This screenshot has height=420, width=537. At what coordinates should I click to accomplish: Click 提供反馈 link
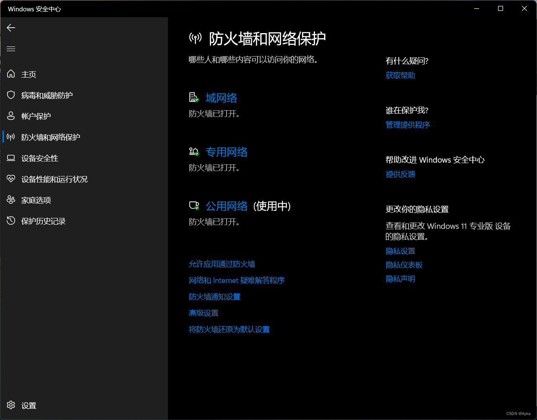(x=400, y=174)
